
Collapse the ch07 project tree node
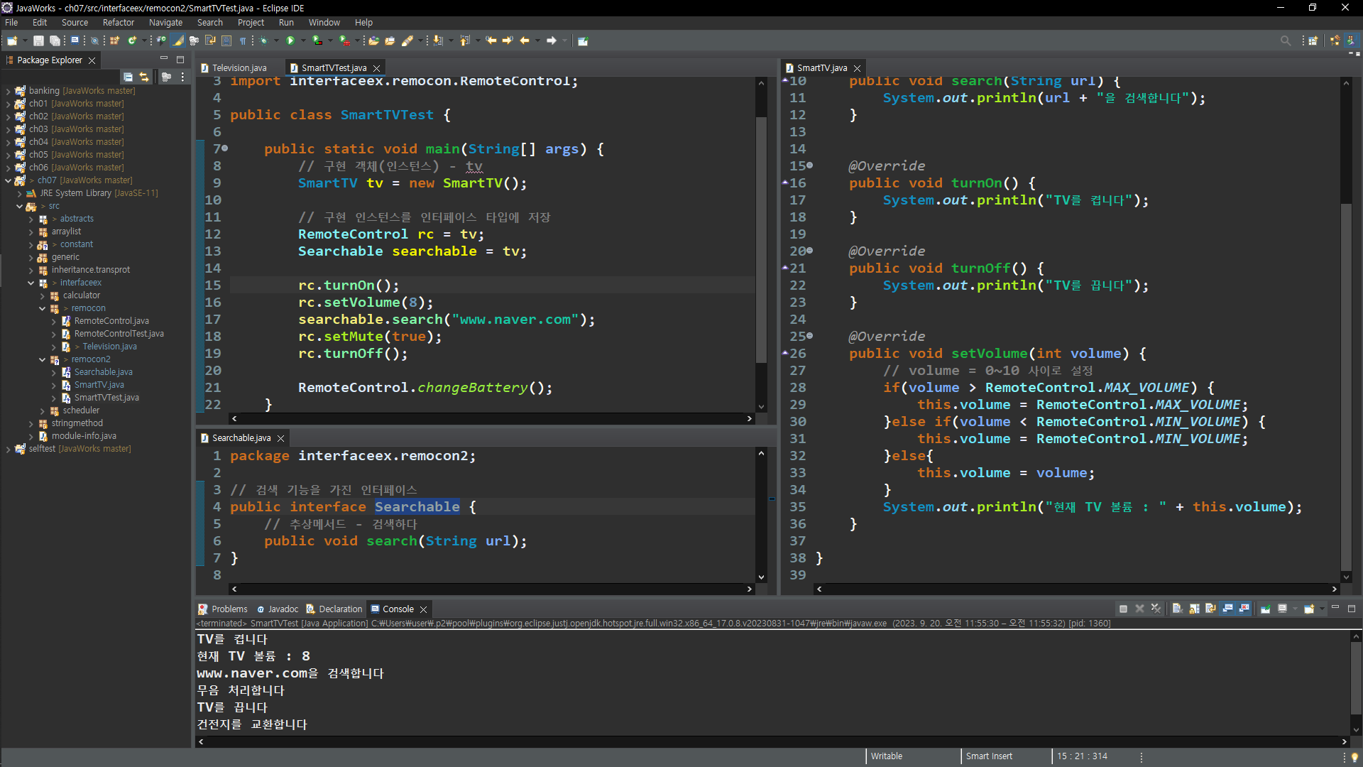pos(8,180)
